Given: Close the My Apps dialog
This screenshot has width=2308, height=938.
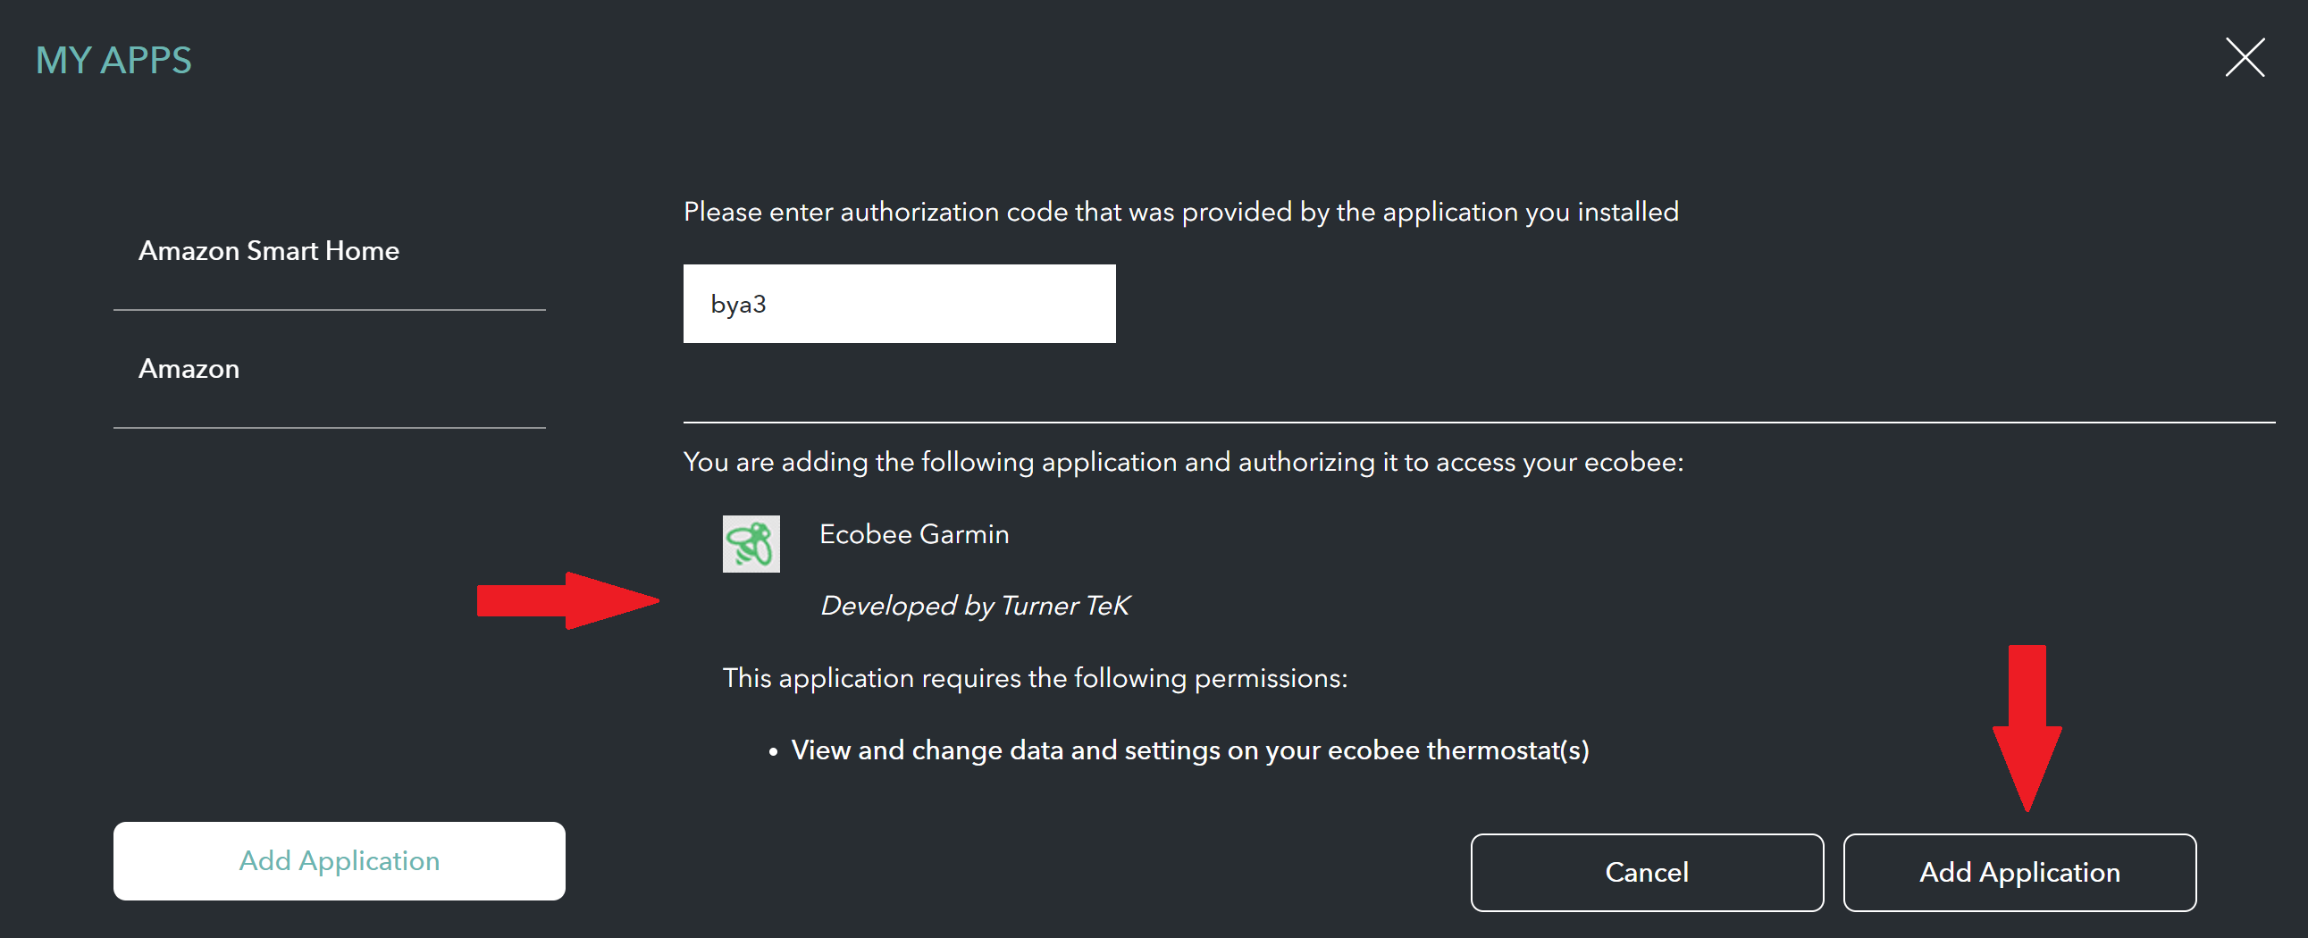Looking at the screenshot, I should click(2244, 58).
